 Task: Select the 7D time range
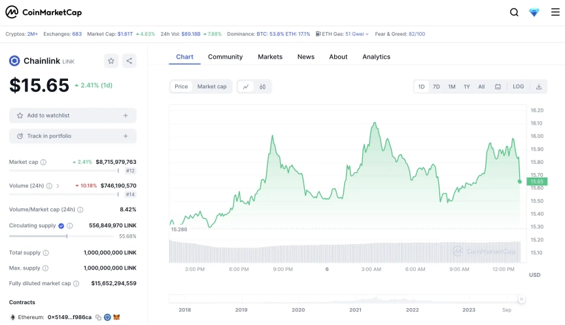(436, 86)
